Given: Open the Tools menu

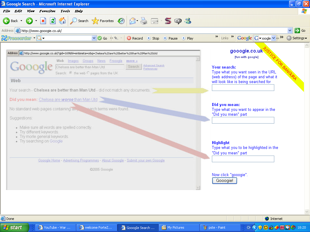Looking at the screenshot, I should (65, 11).
